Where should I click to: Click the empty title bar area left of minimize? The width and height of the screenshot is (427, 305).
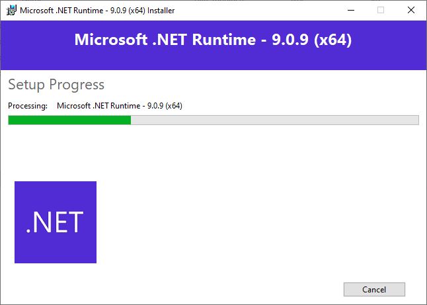(264, 10)
